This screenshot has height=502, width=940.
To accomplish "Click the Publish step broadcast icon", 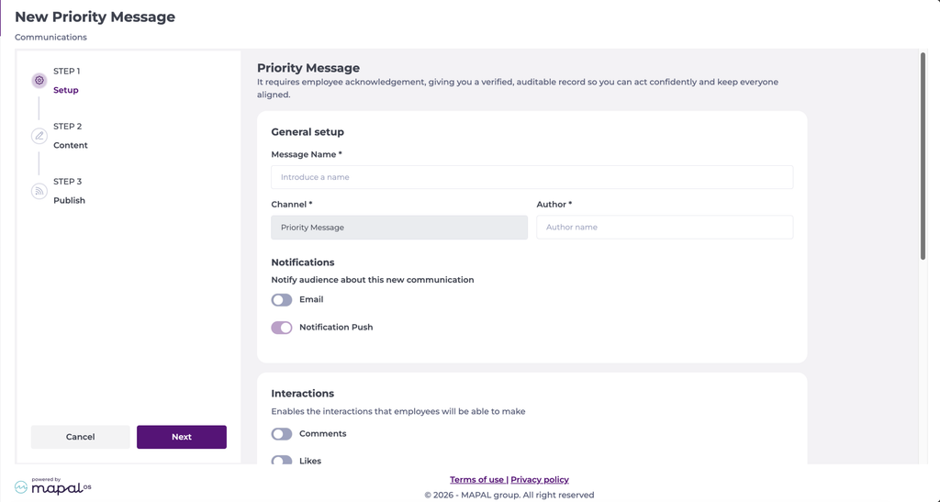I will click(x=39, y=191).
